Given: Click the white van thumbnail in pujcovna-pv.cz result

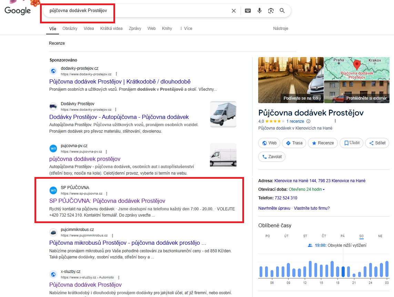Looking at the screenshot, I should click(x=223, y=156).
